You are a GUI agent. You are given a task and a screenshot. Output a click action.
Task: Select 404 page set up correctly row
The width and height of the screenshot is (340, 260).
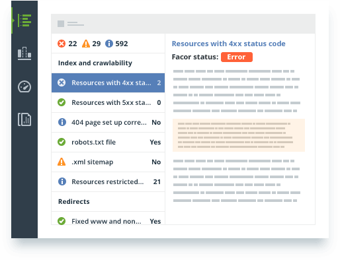coord(108,122)
